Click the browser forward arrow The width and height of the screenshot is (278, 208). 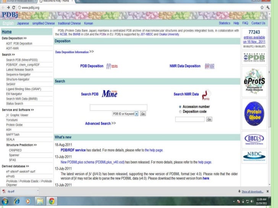tap(8, 8)
